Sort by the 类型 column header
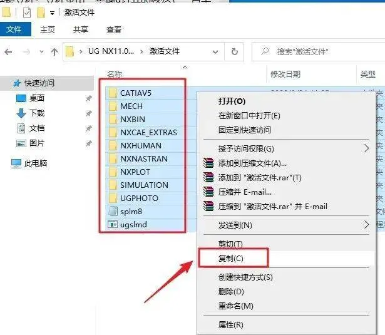Screen dimensions: 385x335 368,74
